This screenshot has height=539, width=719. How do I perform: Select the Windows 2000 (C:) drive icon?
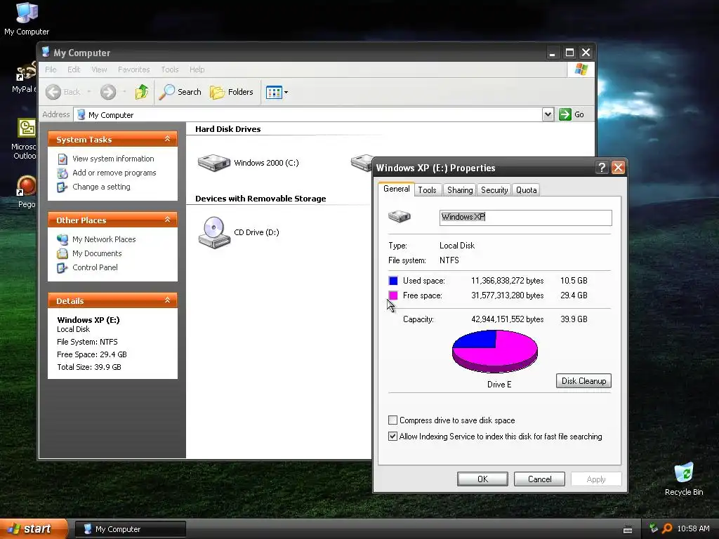click(x=213, y=163)
